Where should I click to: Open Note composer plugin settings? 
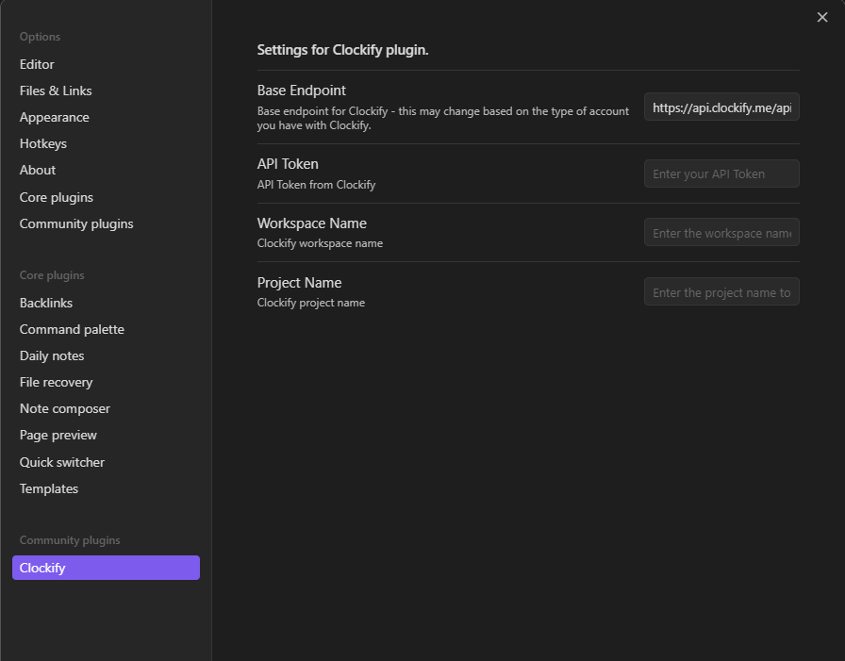tap(65, 408)
